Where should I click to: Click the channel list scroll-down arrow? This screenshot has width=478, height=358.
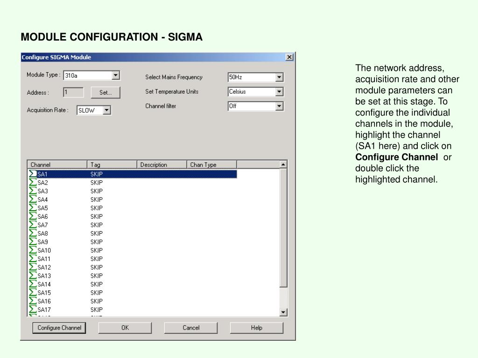(283, 312)
